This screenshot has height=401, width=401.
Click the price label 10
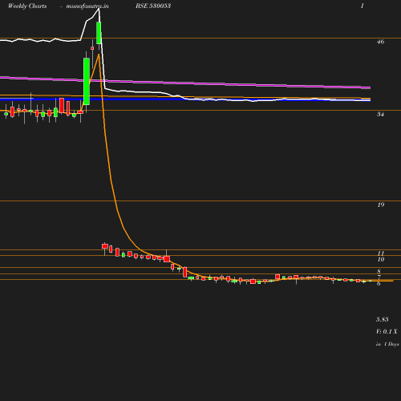(381, 259)
